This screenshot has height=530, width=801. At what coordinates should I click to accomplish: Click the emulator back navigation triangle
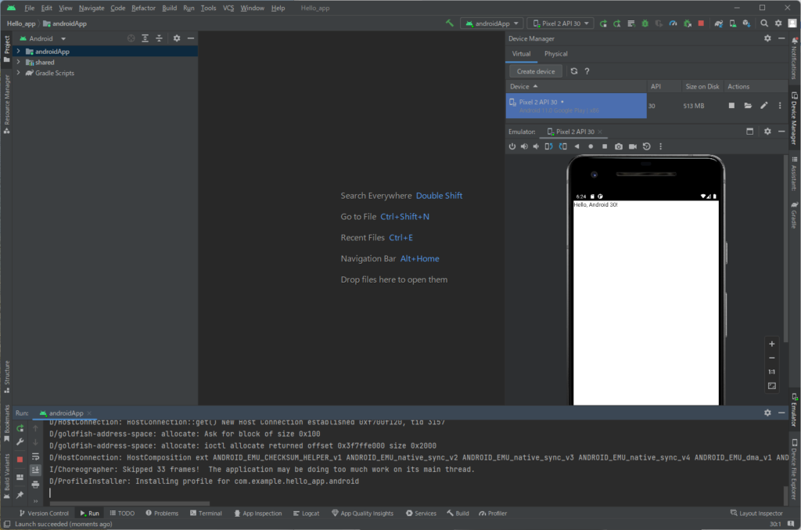pyautogui.click(x=577, y=146)
